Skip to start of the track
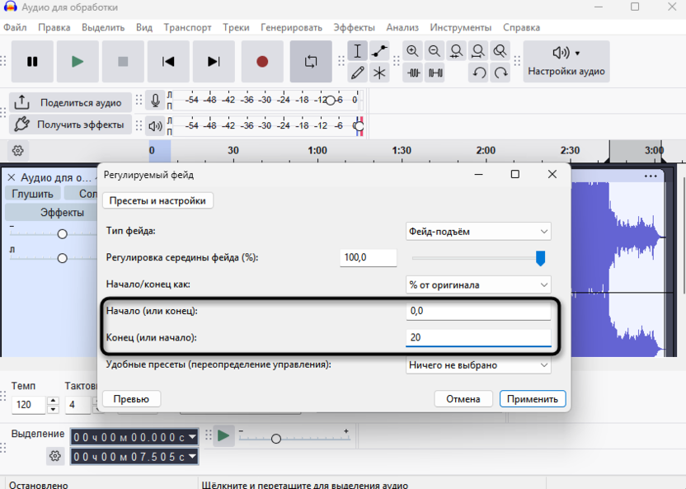The height and width of the screenshot is (489, 686). (168, 62)
